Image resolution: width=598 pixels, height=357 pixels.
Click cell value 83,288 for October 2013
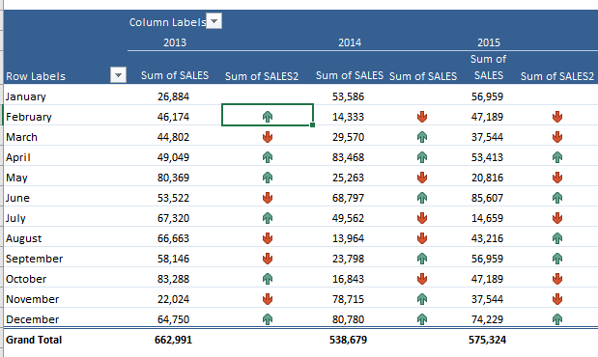(173, 279)
